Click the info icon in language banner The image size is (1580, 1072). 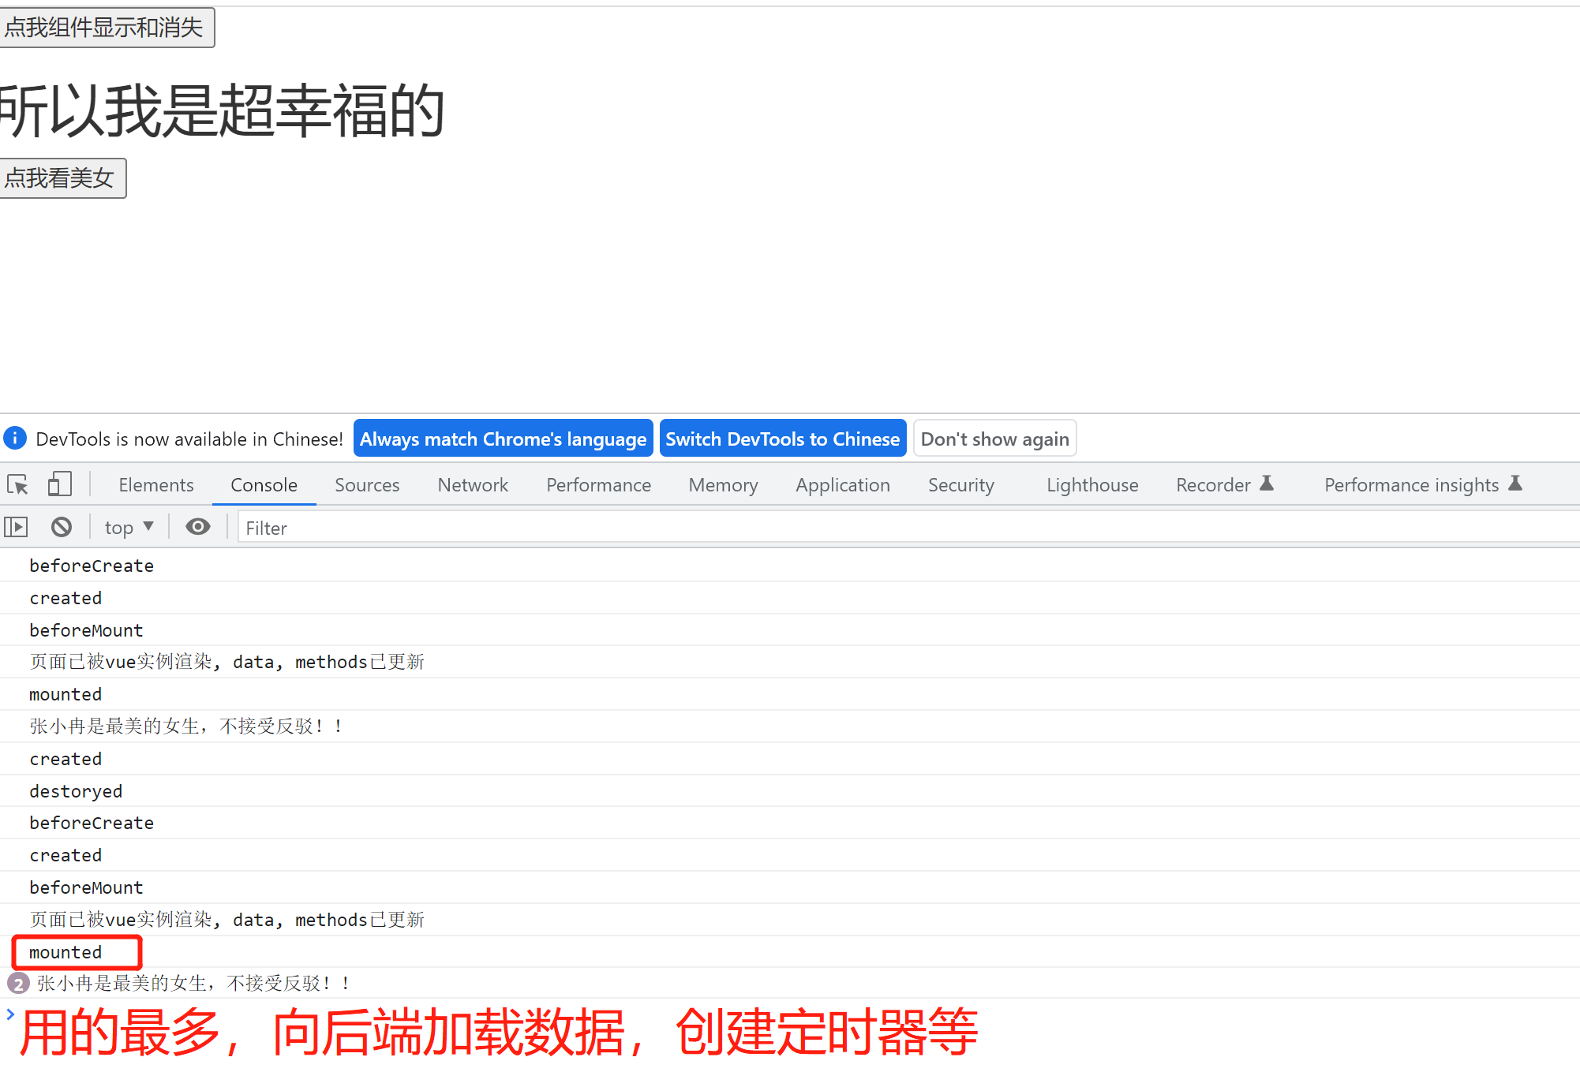click(15, 438)
